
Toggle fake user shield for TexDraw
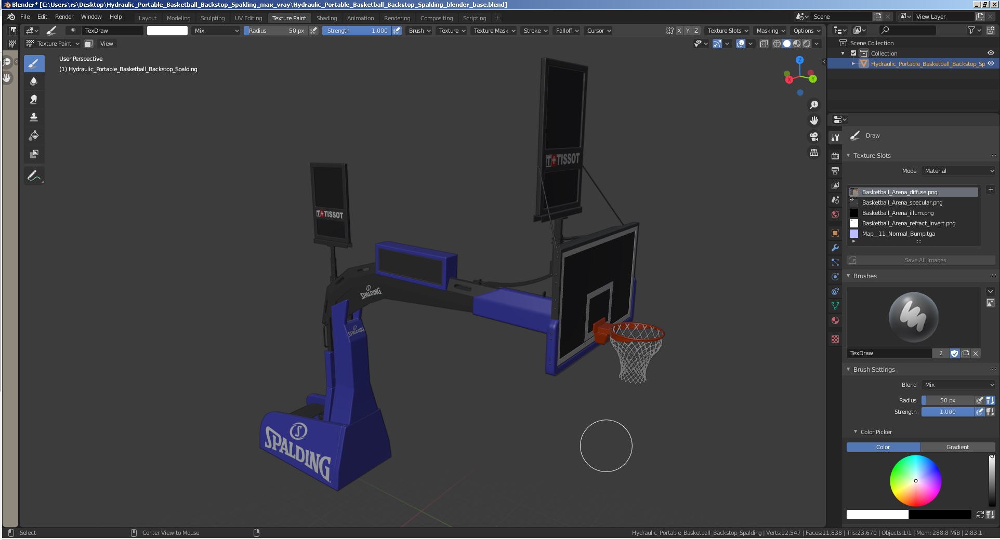(x=955, y=353)
